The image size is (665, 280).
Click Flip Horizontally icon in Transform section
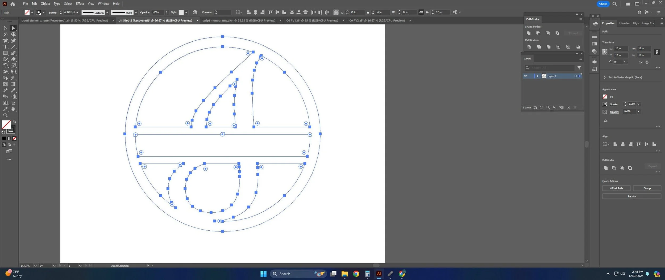pos(641,62)
